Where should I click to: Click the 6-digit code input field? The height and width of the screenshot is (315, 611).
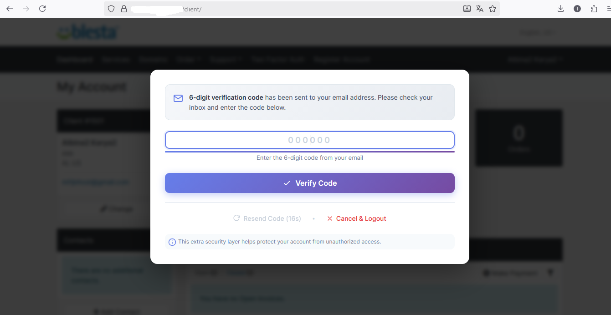point(309,140)
